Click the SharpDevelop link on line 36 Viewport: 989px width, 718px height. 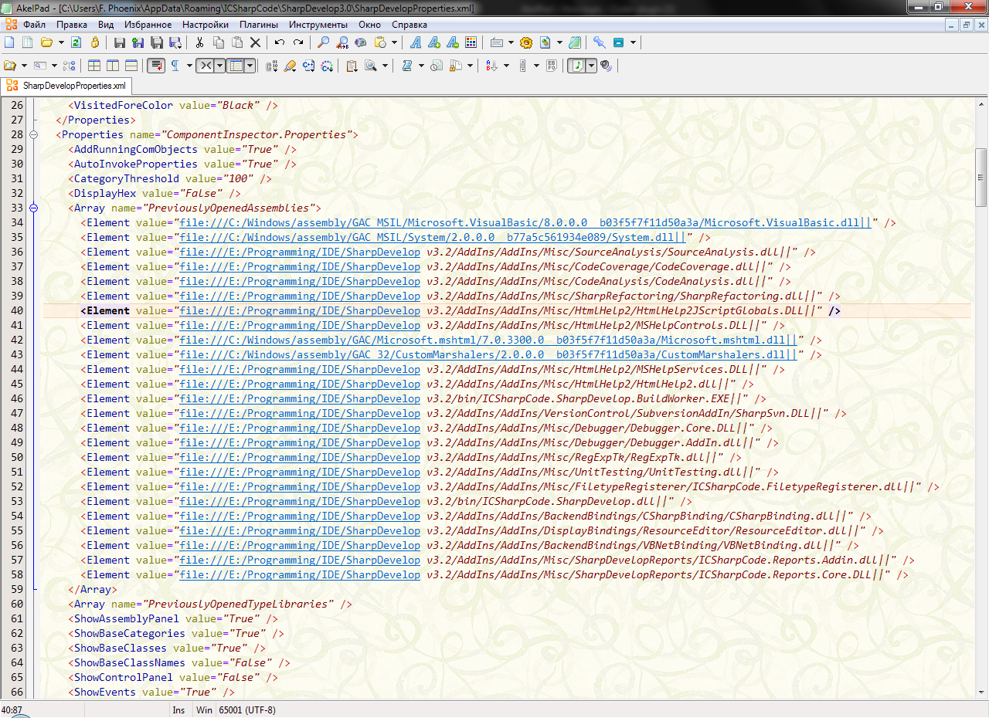tap(300, 252)
